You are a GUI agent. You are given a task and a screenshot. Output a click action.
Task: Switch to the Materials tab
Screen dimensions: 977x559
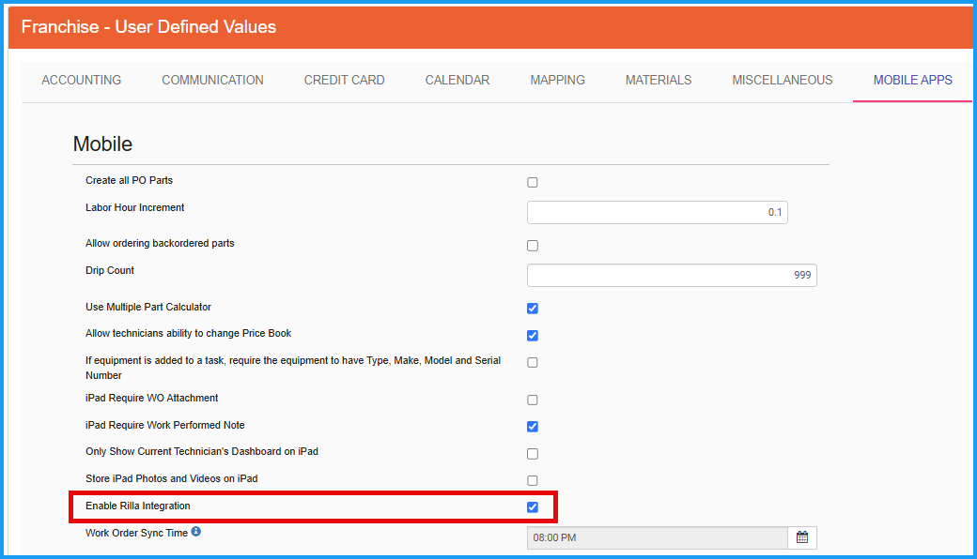[x=659, y=81]
